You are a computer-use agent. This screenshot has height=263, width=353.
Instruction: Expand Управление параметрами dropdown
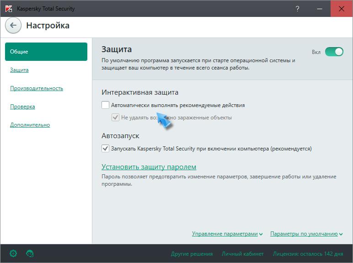coord(227,234)
